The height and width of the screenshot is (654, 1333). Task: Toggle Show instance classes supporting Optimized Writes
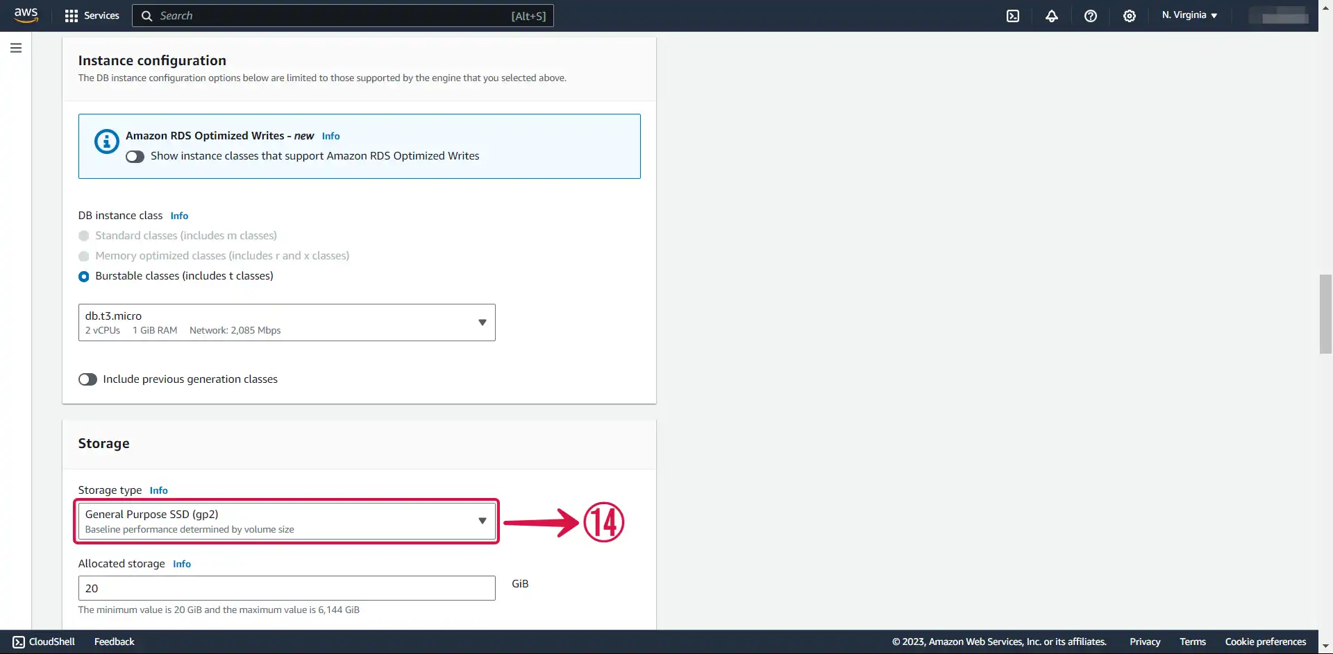pos(135,157)
